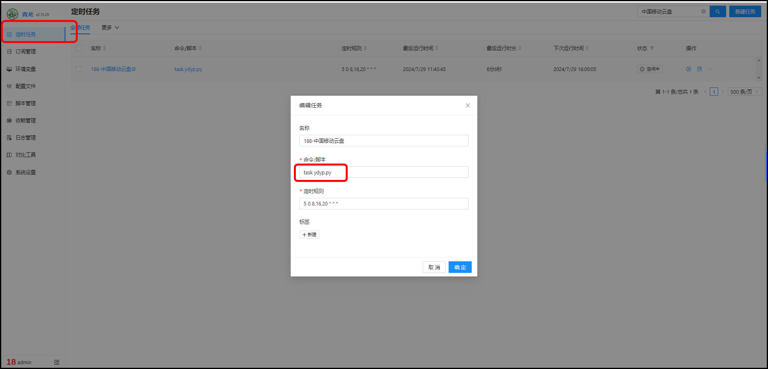Viewport: 768px width, 369px height.
Task: Click the 2024/7/29 16:00:05 next run time
Action: (x=575, y=69)
